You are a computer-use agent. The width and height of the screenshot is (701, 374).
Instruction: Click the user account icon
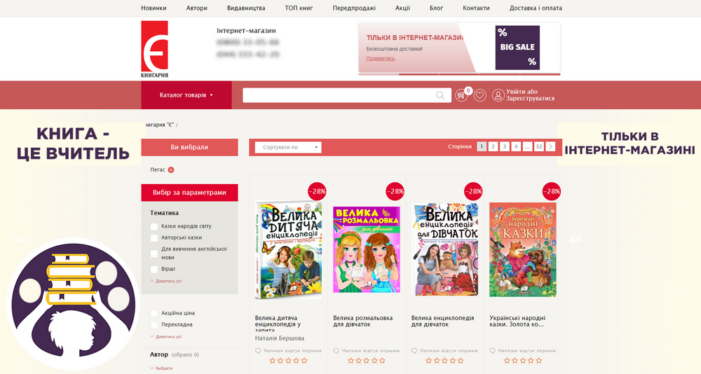click(498, 95)
